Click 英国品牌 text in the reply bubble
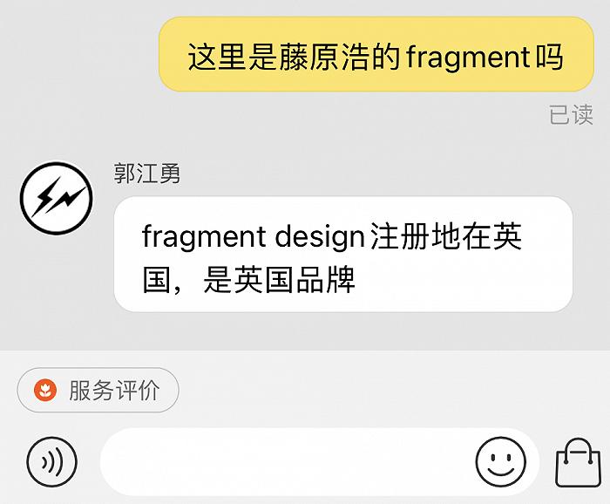 295,280
